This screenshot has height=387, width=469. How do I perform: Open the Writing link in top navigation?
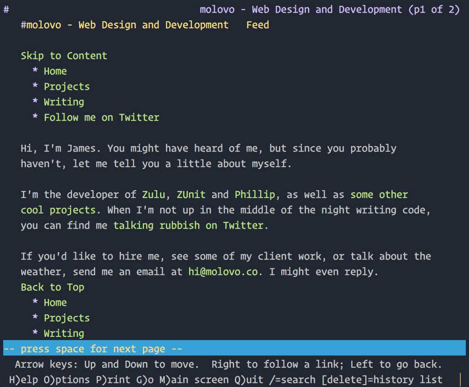click(x=64, y=102)
